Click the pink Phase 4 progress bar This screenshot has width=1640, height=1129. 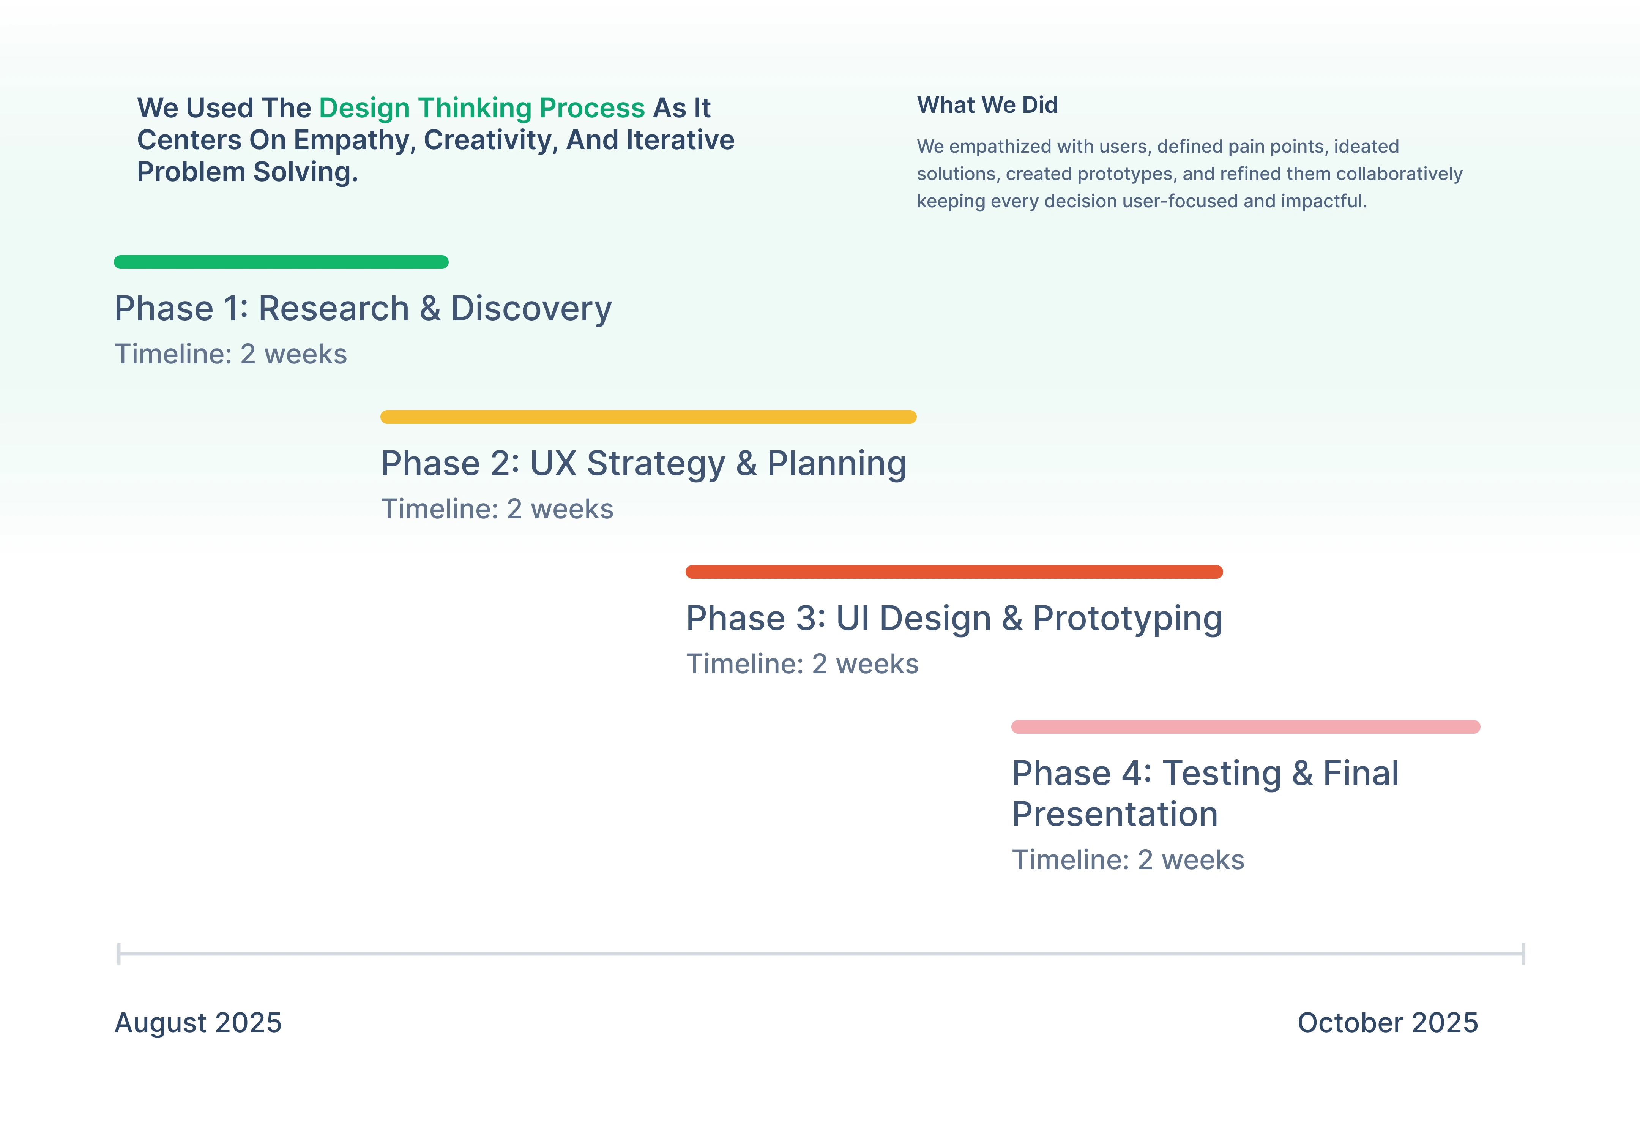pyautogui.click(x=1245, y=727)
